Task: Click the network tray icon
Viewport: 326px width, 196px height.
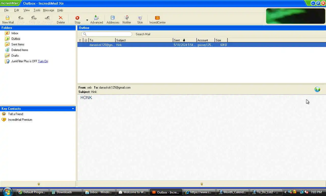Action: tap(302, 192)
